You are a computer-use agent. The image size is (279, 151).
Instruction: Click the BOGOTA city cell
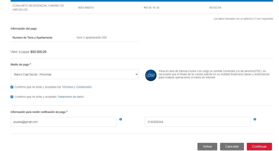(x=215, y=8)
